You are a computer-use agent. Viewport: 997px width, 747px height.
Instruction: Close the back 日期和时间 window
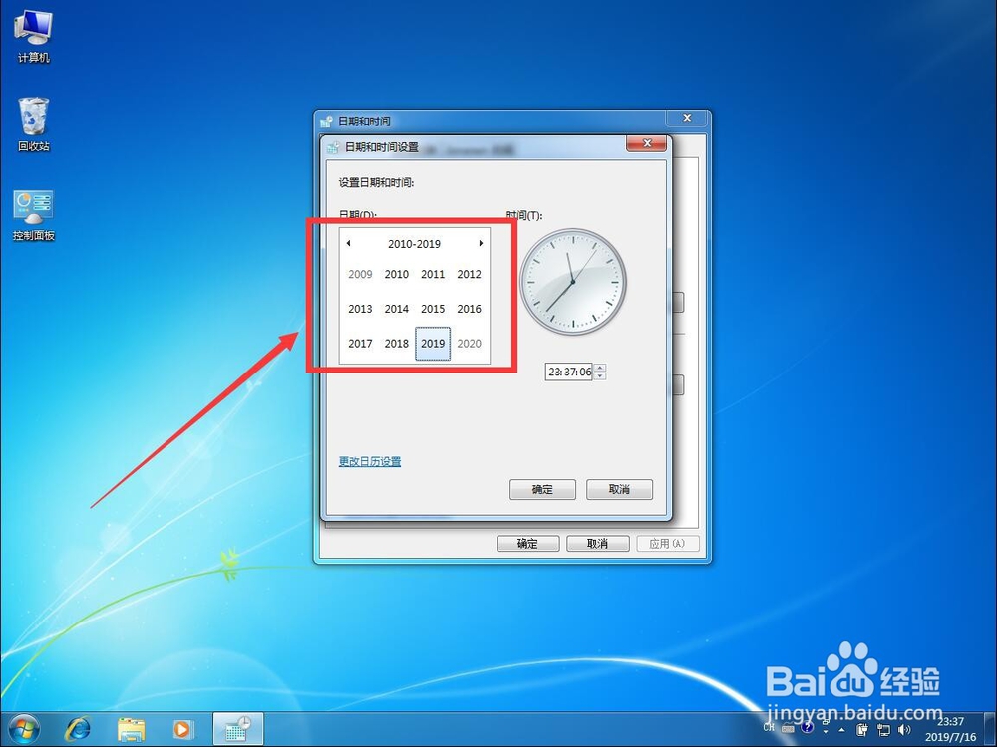(x=687, y=118)
